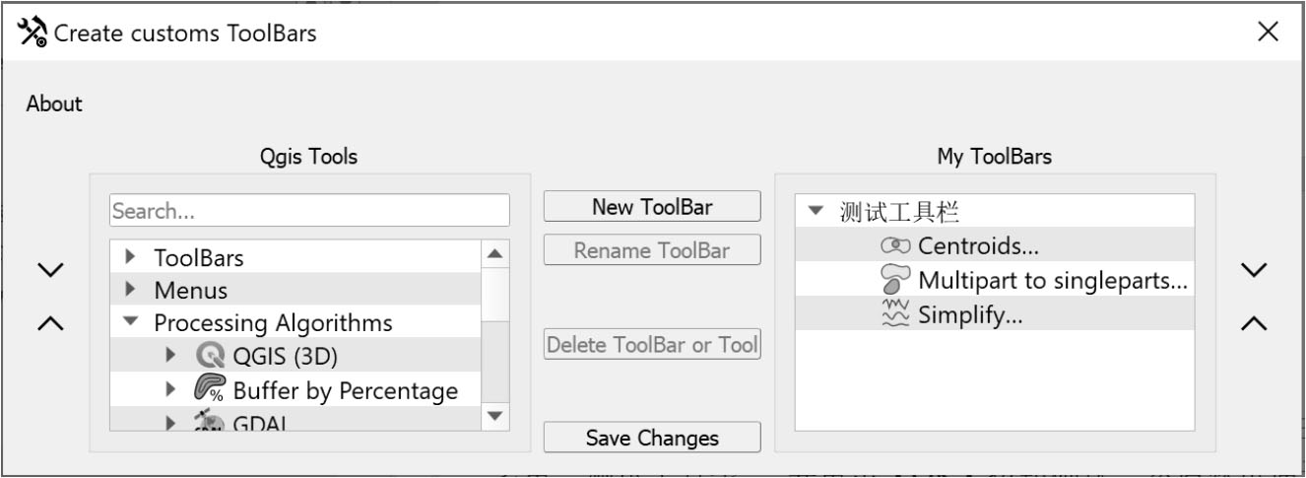Click the Buffer by Percentage icon
Image resolution: width=1306 pixels, height=478 pixels.
(209, 389)
